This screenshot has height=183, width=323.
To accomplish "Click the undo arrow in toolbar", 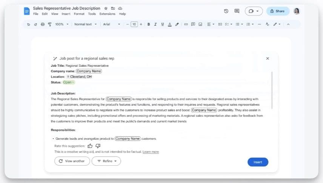I will click(29, 24).
